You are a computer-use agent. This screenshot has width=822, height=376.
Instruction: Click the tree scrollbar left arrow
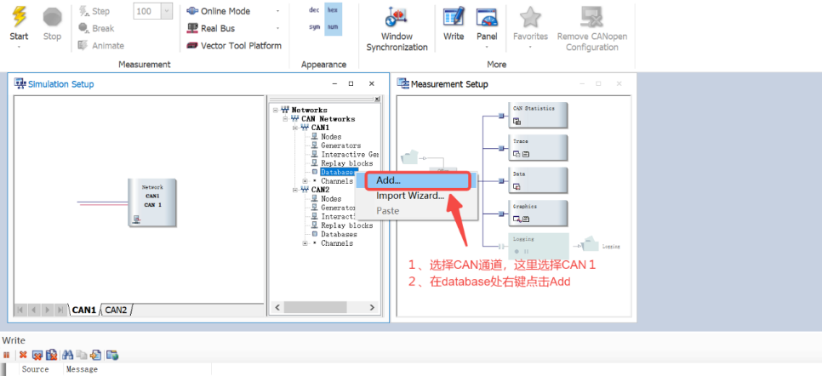pos(278,307)
